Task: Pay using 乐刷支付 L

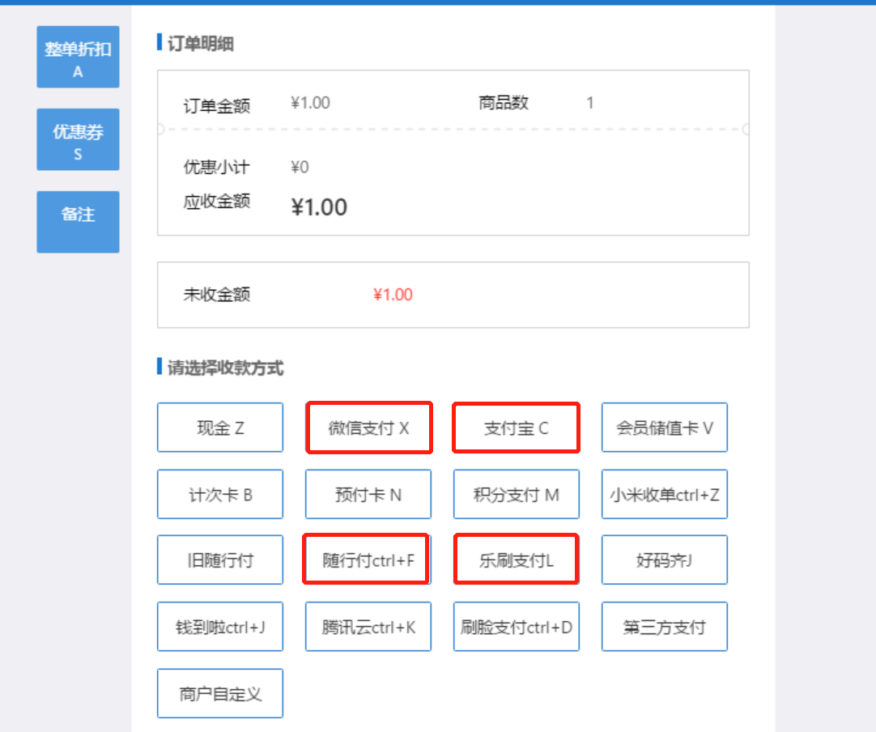Action: (x=516, y=560)
